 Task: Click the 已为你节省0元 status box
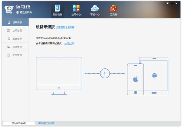(19, 123)
